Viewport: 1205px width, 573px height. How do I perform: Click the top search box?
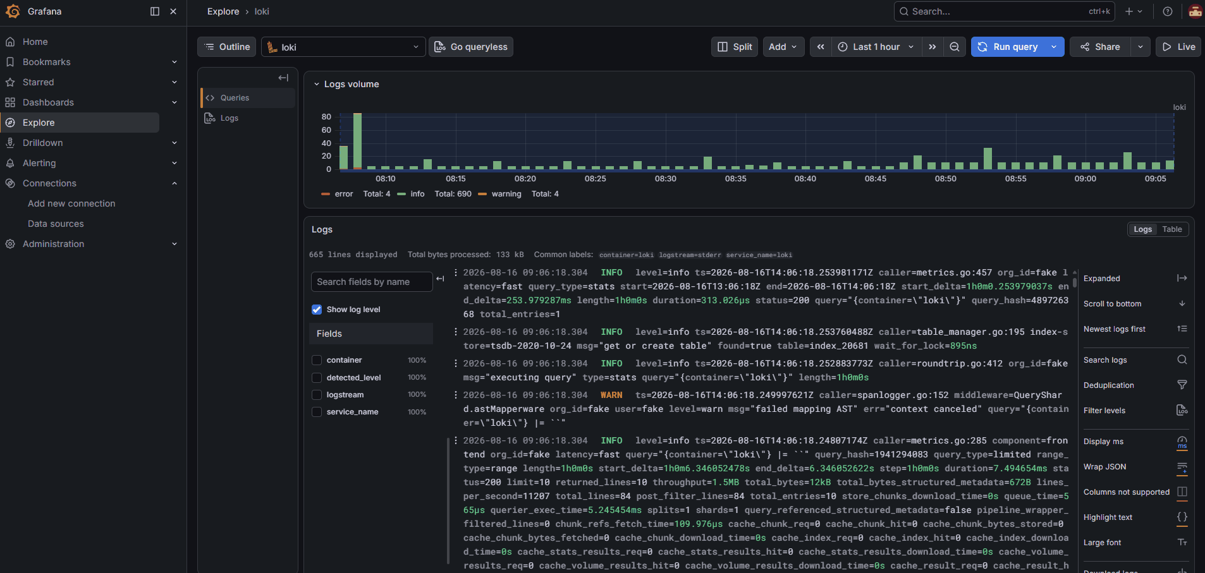tap(1005, 11)
